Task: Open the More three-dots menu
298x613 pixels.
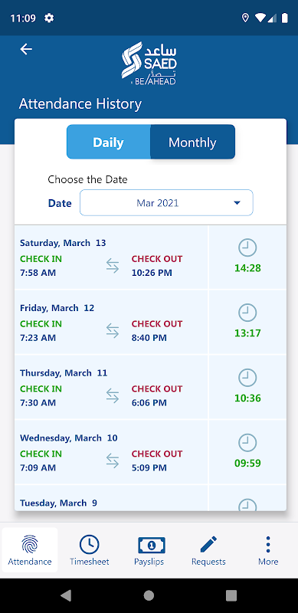Action: click(x=268, y=550)
